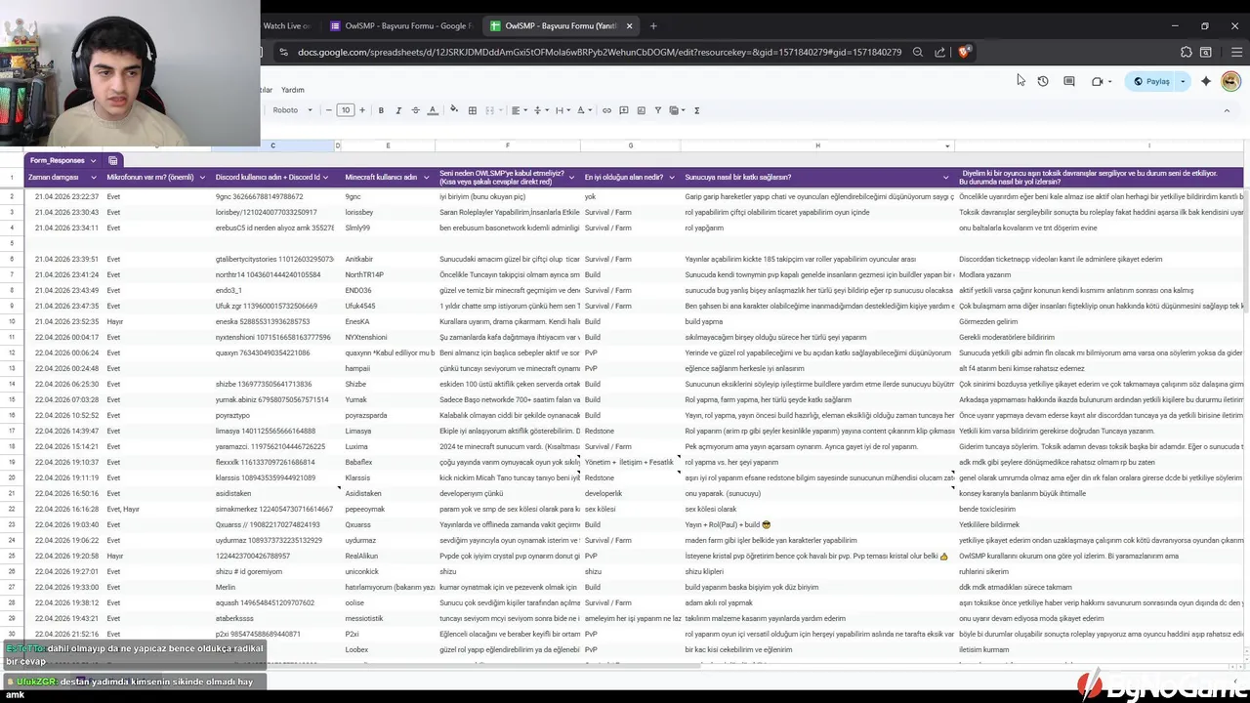Open the Sunucuya nasıl bir katkı column filter
The image size is (1250, 703).
click(946, 178)
